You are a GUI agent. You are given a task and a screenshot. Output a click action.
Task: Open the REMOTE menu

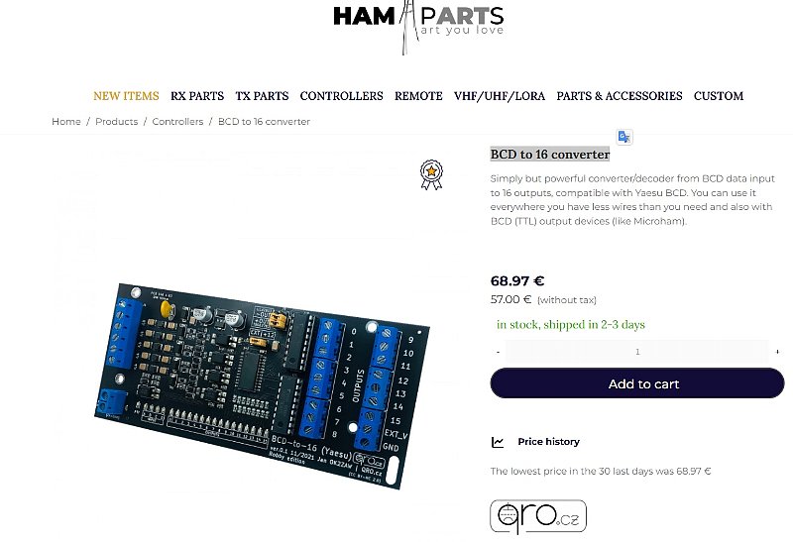pyautogui.click(x=418, y=96)
